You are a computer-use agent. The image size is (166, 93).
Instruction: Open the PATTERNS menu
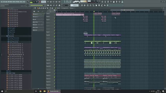[x=10, y=2]
